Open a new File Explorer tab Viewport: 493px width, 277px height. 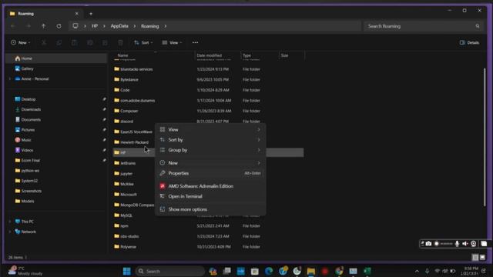click(91, 14)
